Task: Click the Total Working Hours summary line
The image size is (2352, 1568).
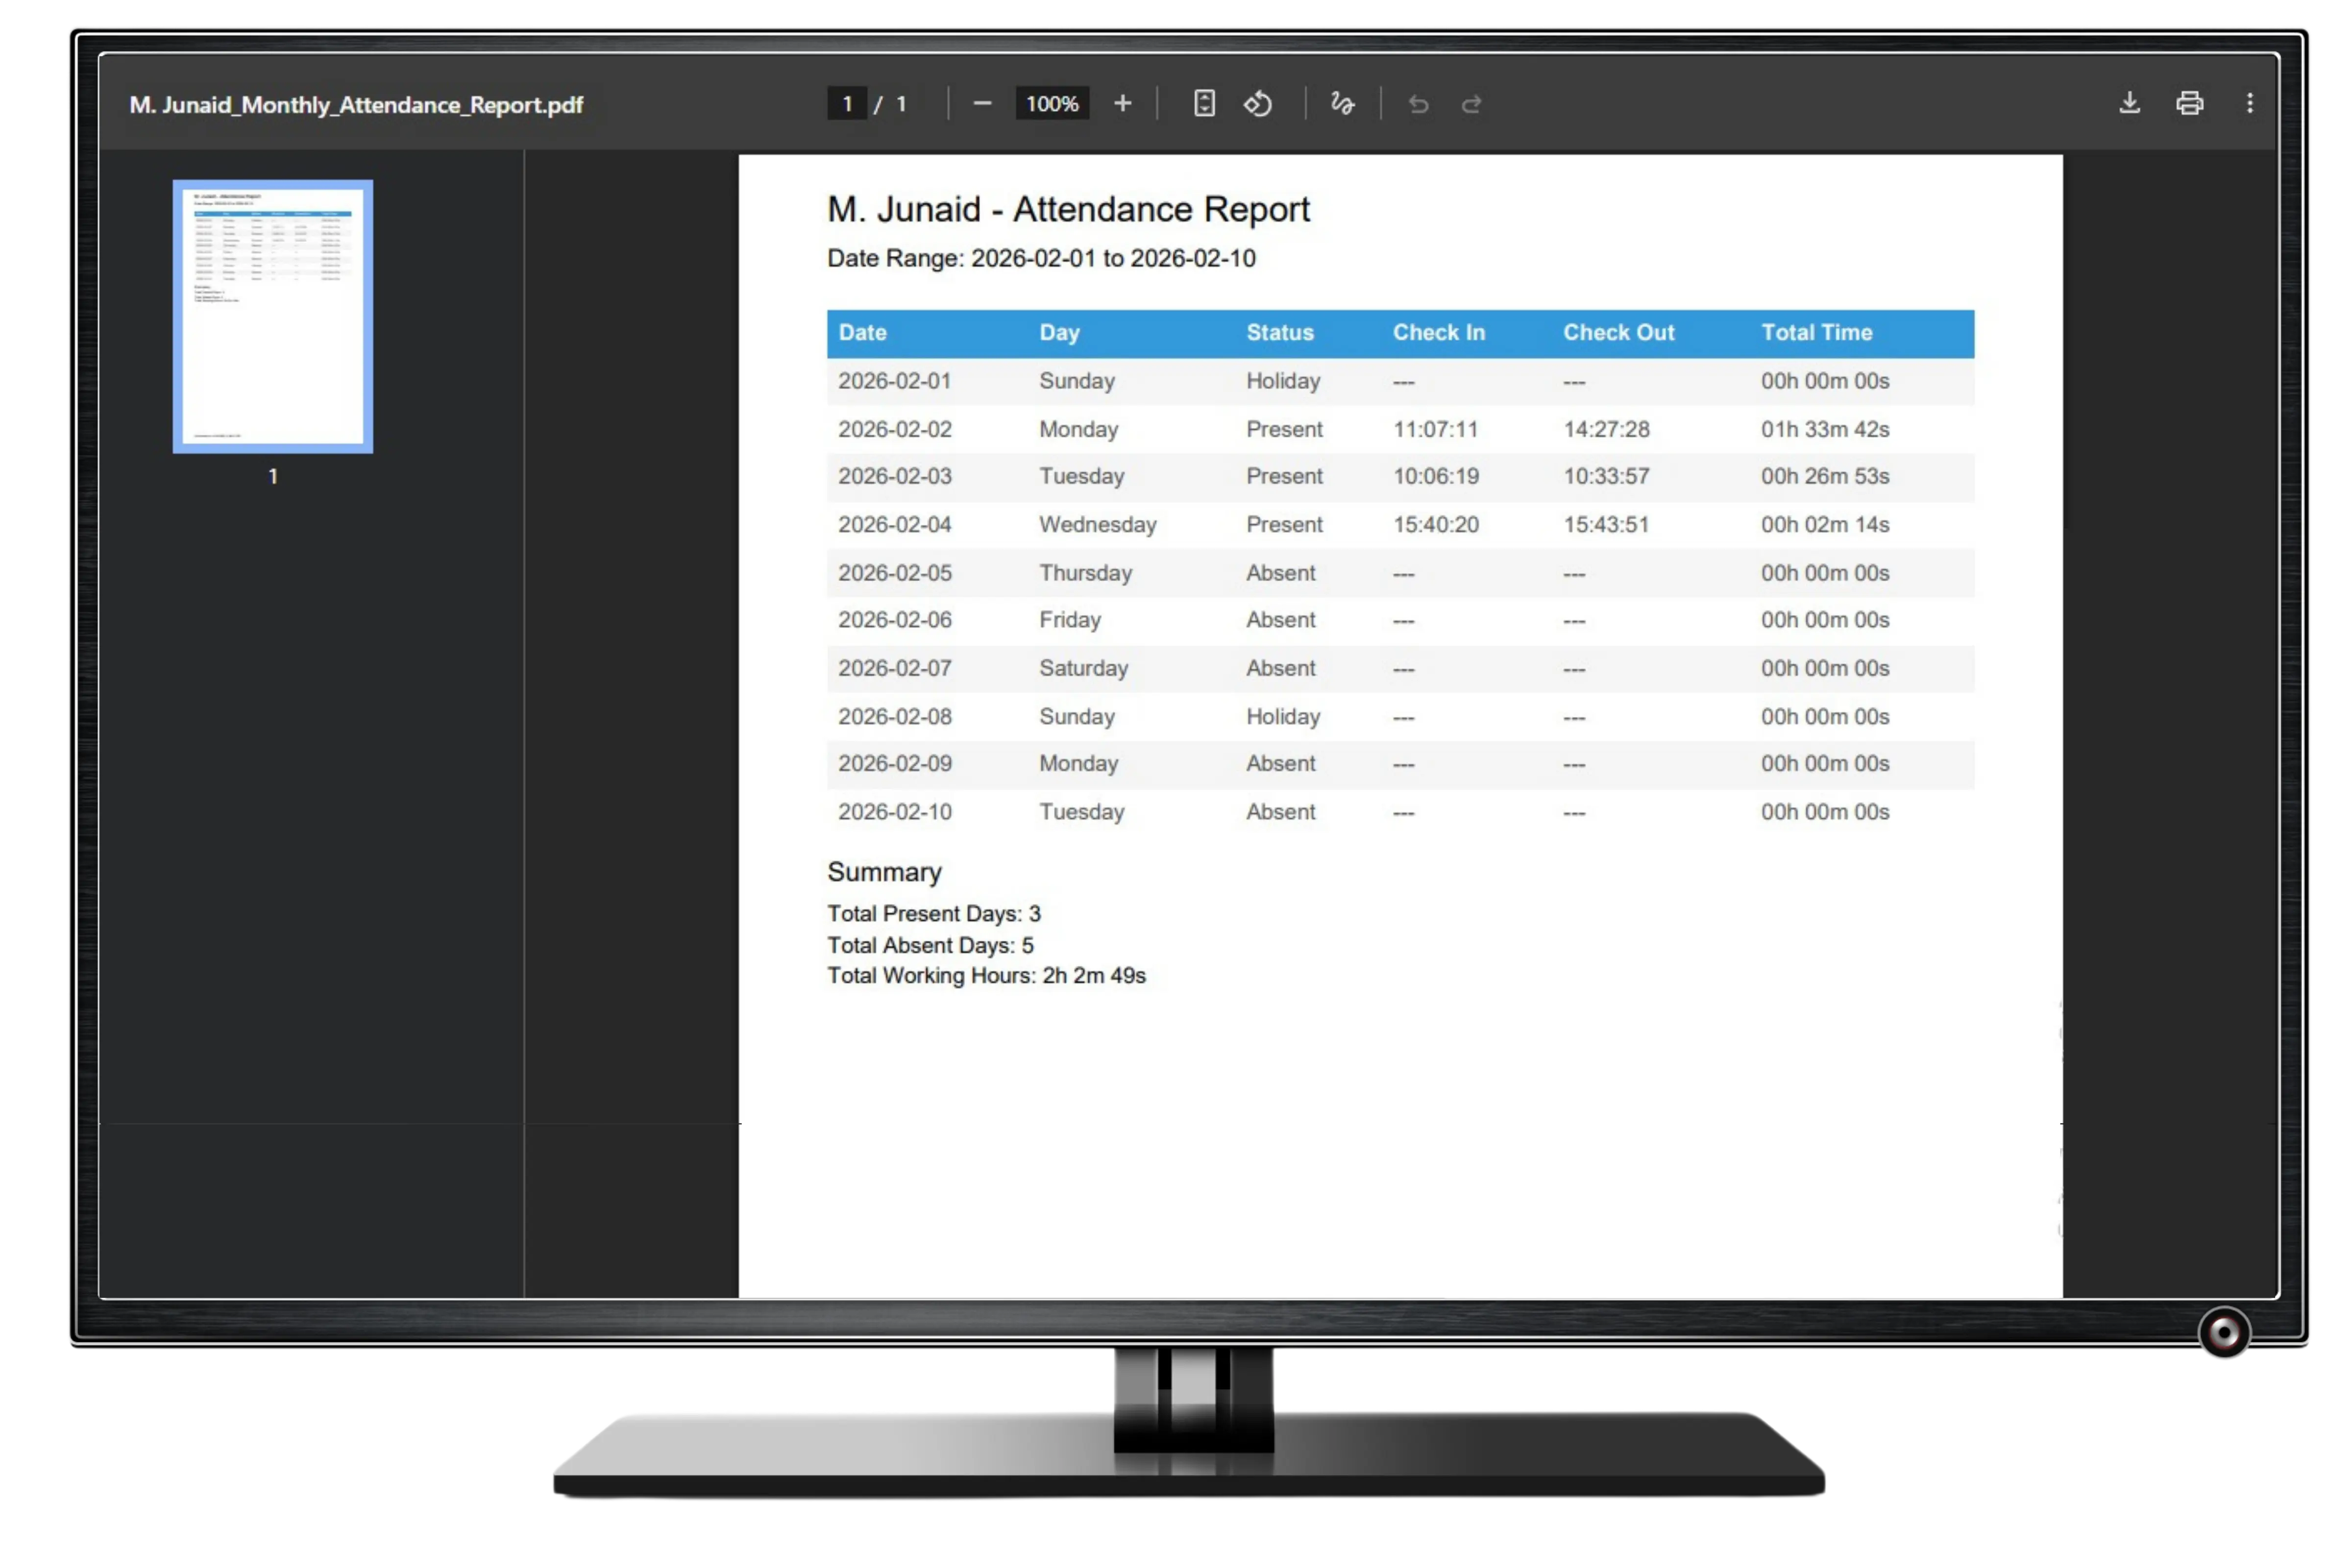Action: click(986, 976)
